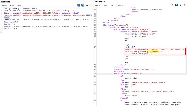Open Response panel options menu
This screenshot has width=187, height=106.
184,5
